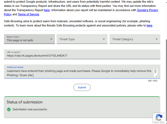Click the Threat Type arrow icon
The image size is (167, 124).
104,39
